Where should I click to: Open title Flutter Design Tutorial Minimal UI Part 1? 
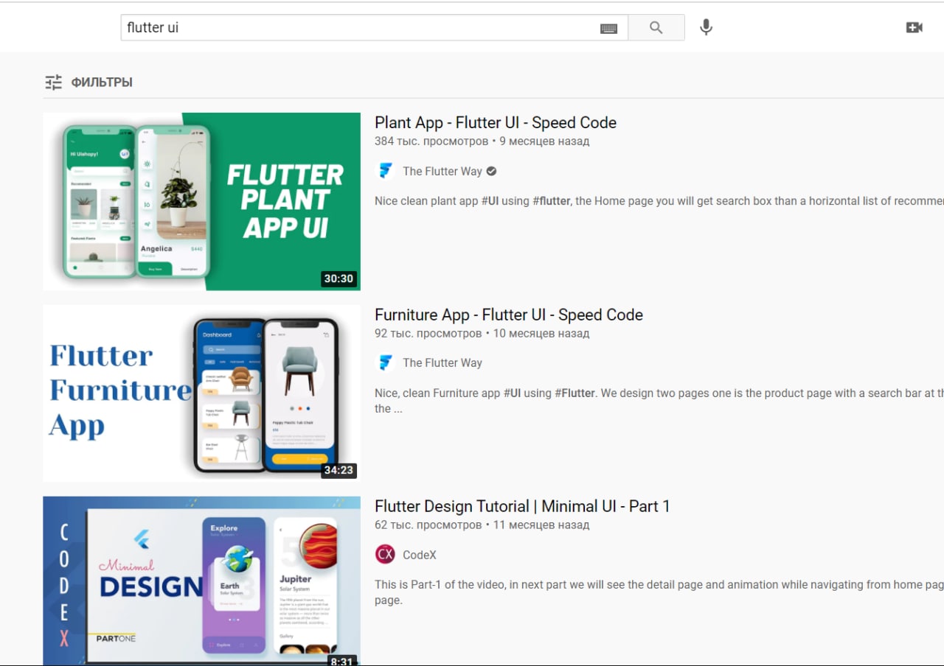point(522,506)
